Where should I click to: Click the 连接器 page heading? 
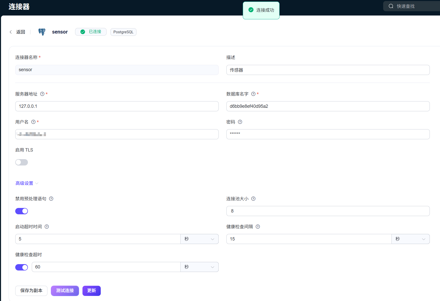point(19,7)
